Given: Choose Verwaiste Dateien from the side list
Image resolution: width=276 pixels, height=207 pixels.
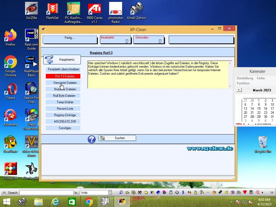Looking at the screenshot, I should (63, 83).
